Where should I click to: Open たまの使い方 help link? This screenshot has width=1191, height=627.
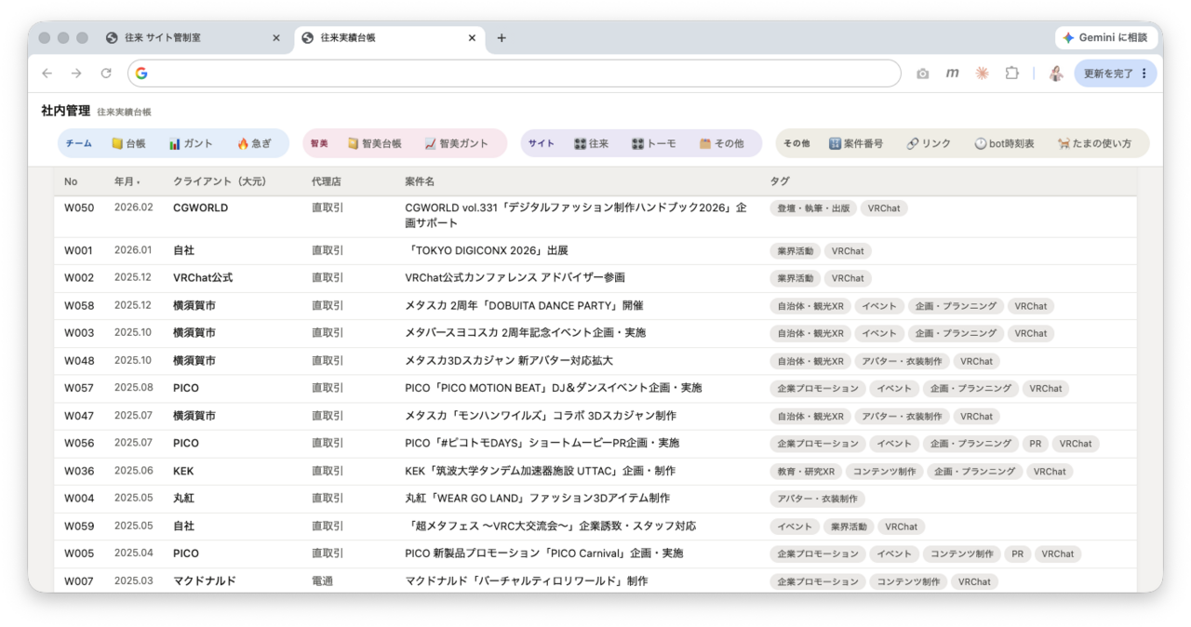pyautogui.click(x=1094, y=143)
